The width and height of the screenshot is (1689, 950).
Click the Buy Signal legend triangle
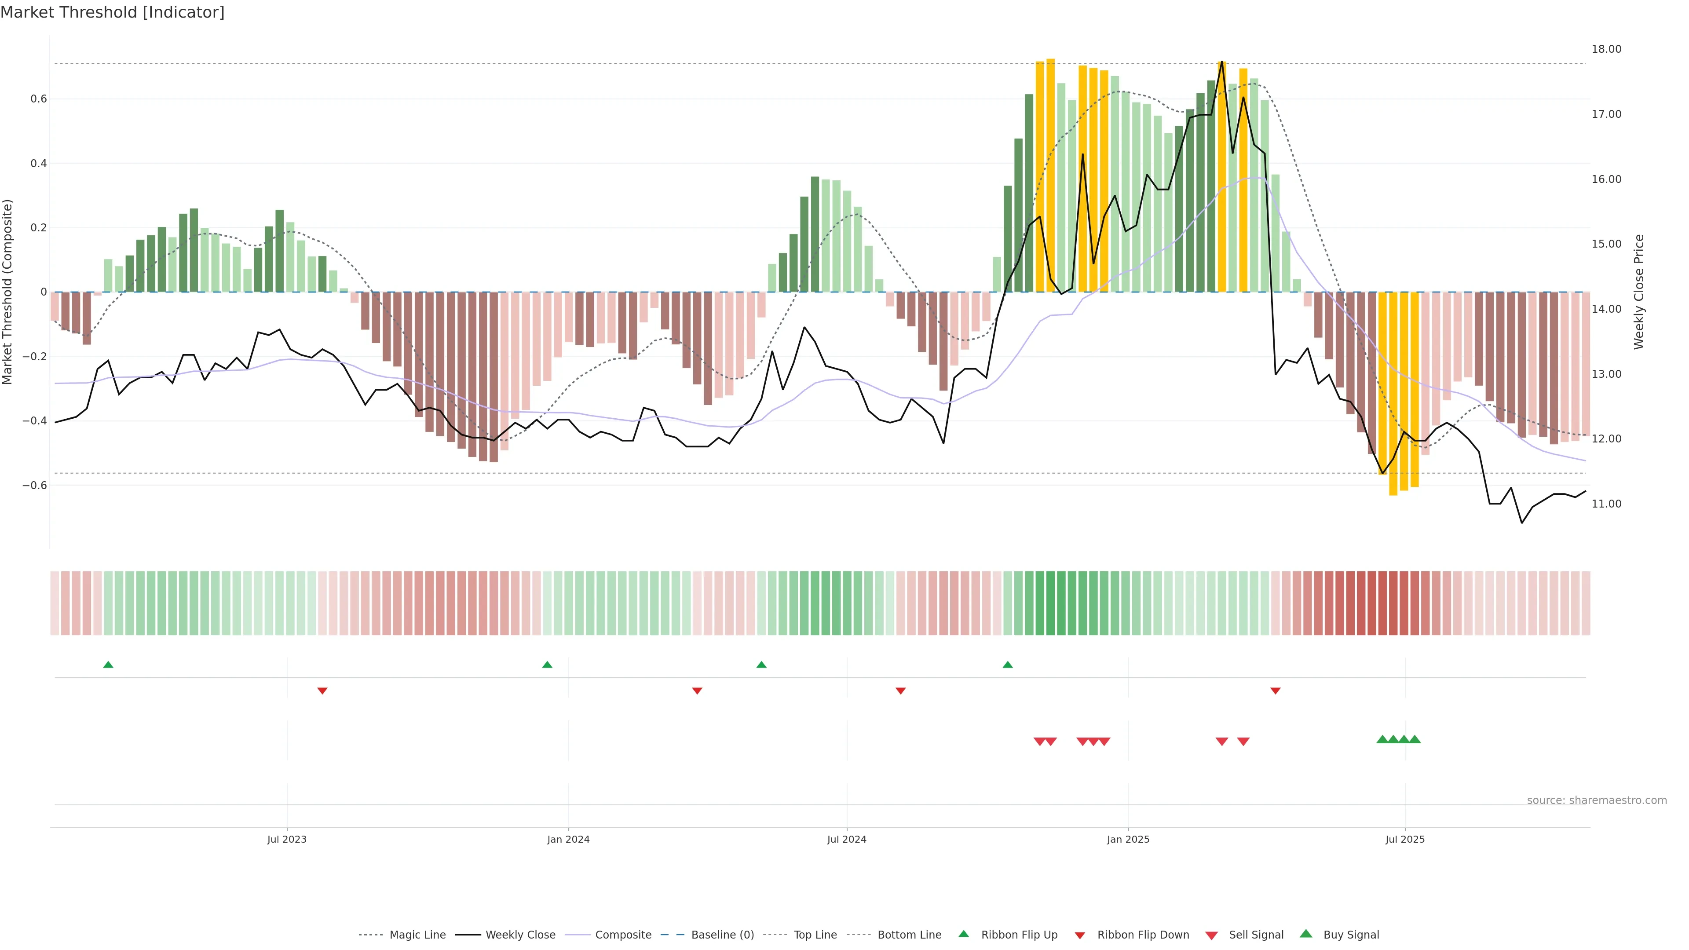point(1306,934)
